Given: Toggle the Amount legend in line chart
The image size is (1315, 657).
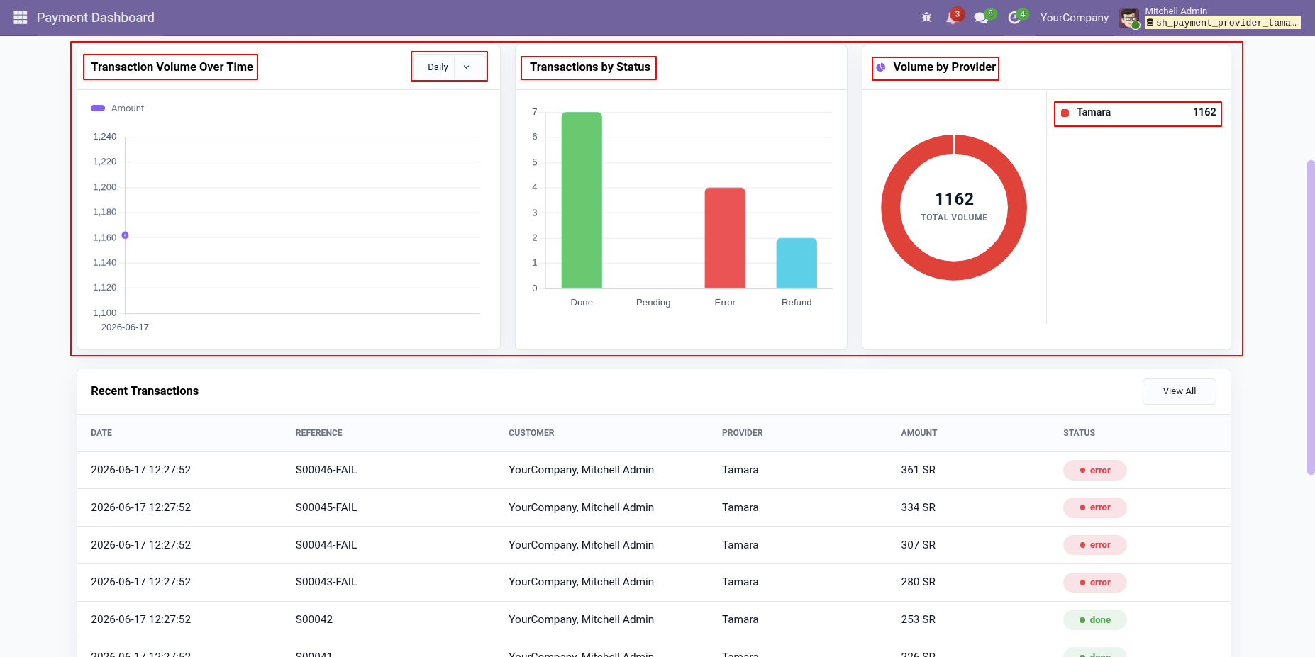Looking at the screenshot, I should (118, 108).
